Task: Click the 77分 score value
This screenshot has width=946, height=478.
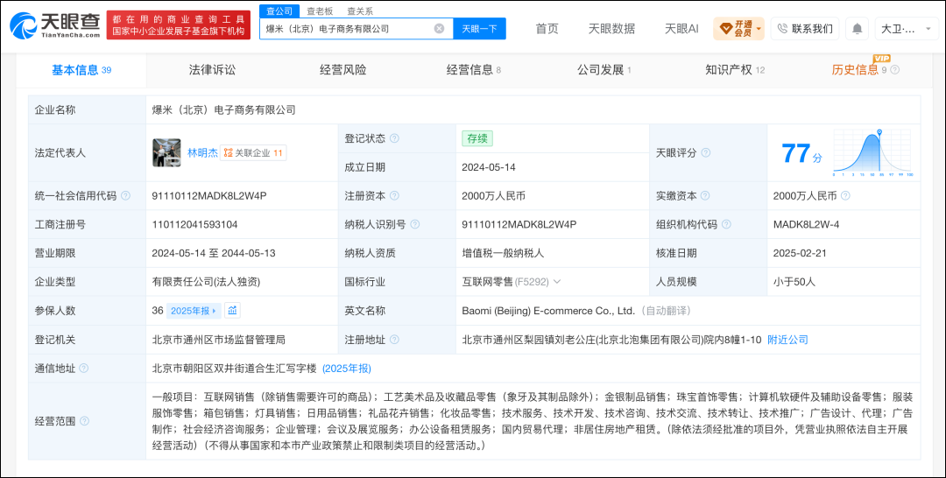Action: pyautogui.click(x=801, y=153)
